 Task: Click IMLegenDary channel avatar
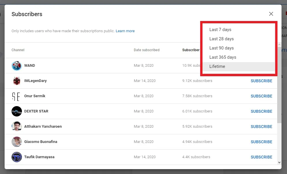(17, 81)
